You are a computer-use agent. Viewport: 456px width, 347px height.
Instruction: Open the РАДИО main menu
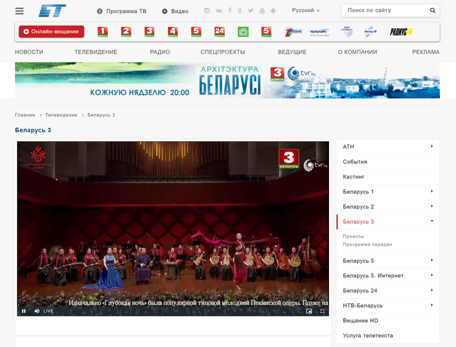point(160,52)
